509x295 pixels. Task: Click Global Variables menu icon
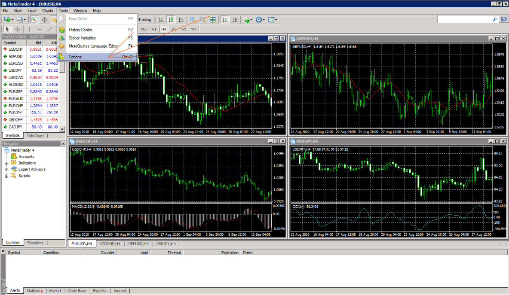point(61,38)
